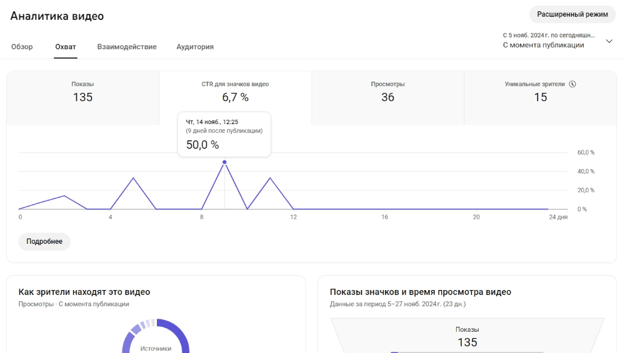625x353 pixels.
Task: Click the 50,0 % data point on chart
Action: pos(224,162)
